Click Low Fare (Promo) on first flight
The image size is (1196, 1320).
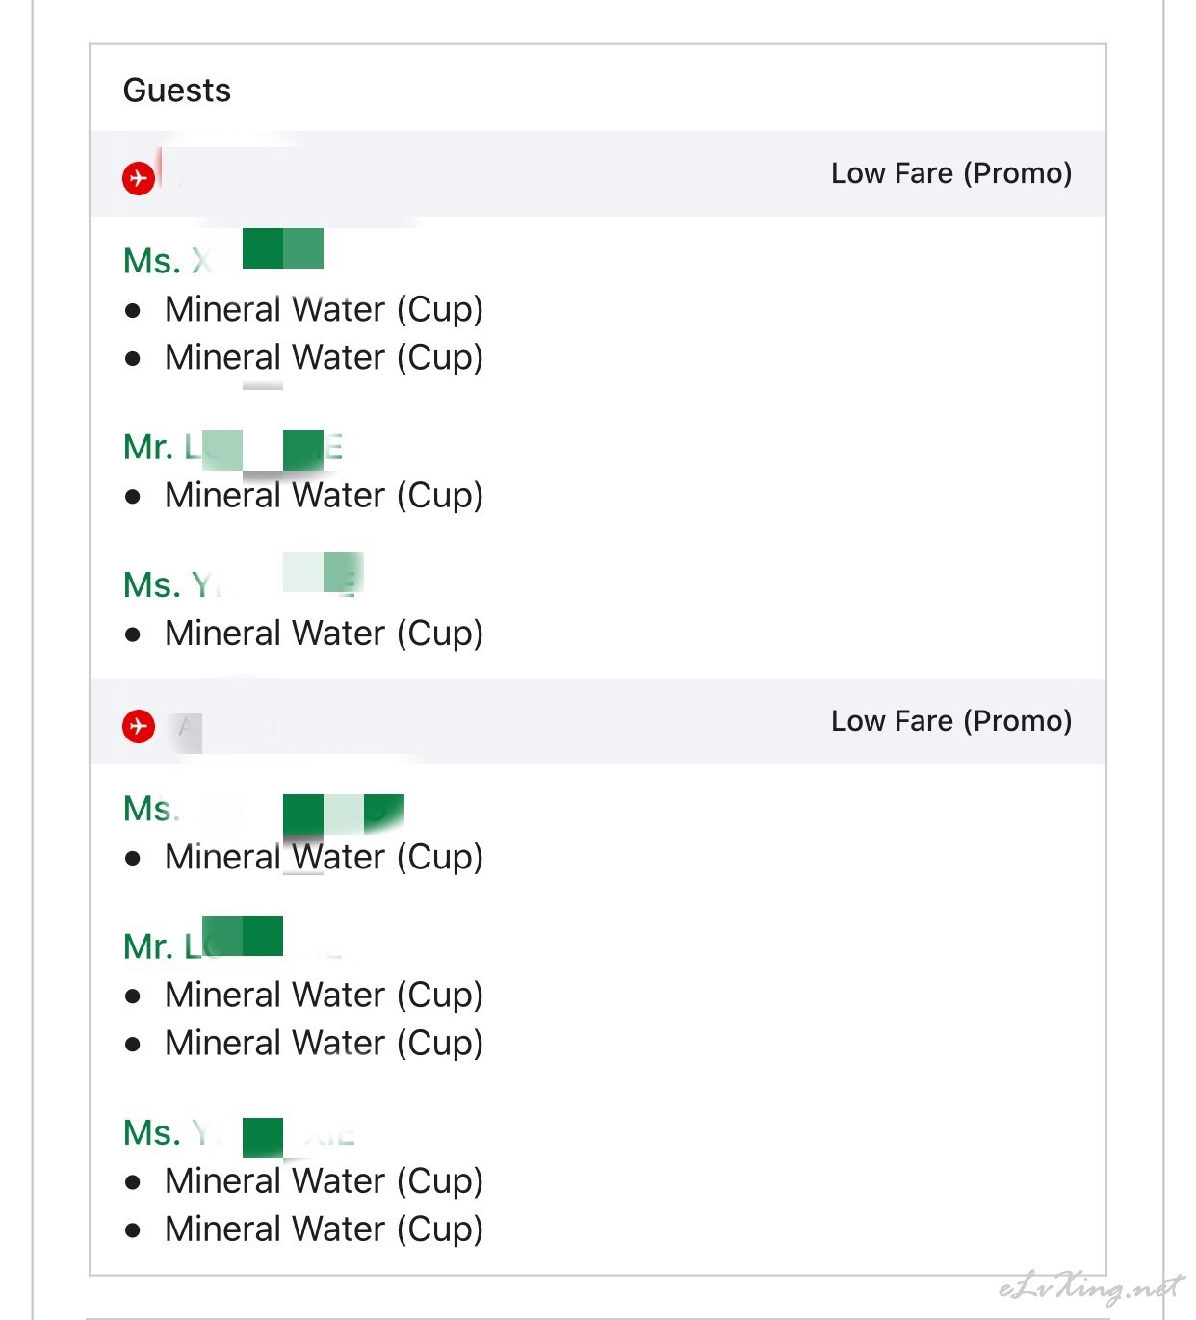951,173
